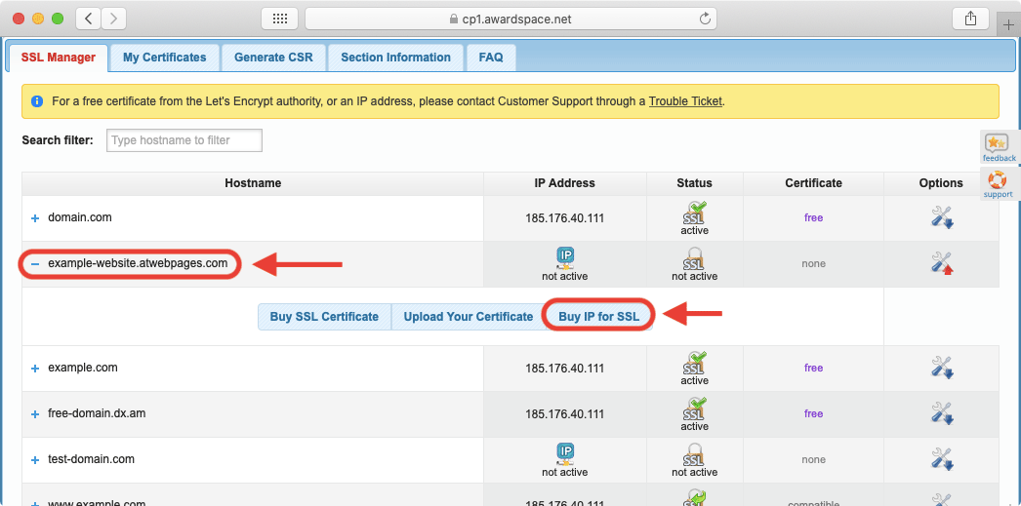Image resolution: width=1021 pixels, height=506 pixels.
Task: Click options tools icon for free-domain.dx.am
Action: [x=941, y=413]
